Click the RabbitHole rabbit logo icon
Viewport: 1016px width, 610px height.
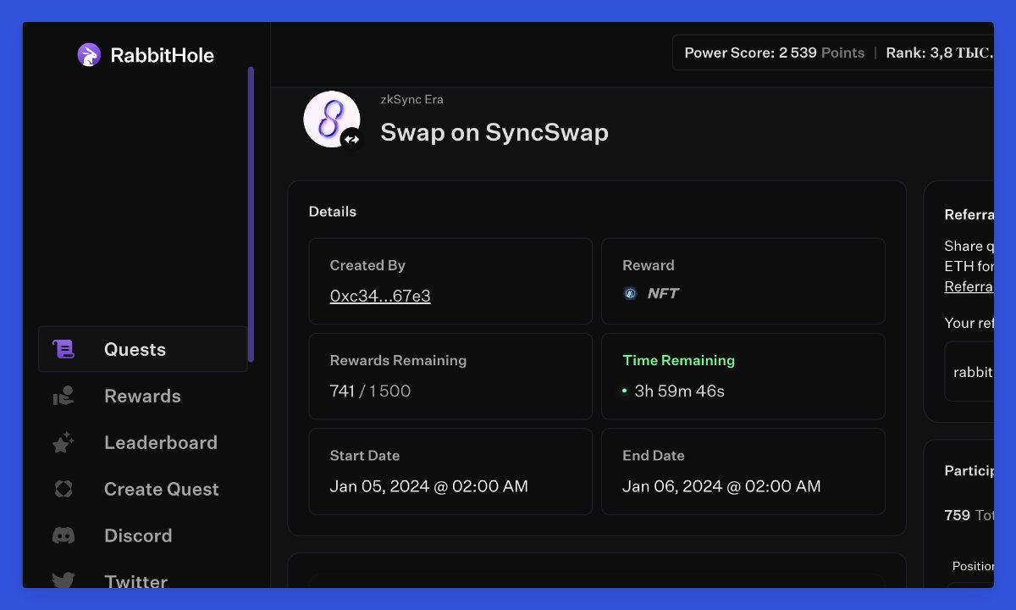point(89,55)
